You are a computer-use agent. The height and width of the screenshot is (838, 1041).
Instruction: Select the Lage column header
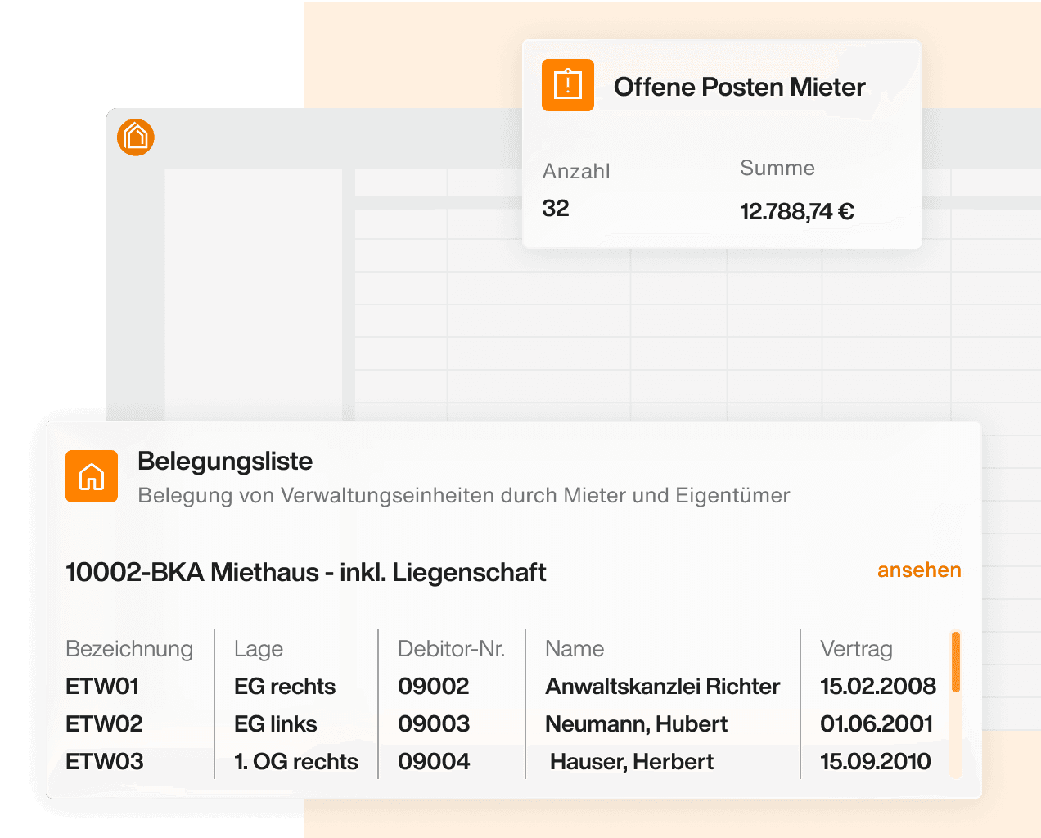pos(259,649)
